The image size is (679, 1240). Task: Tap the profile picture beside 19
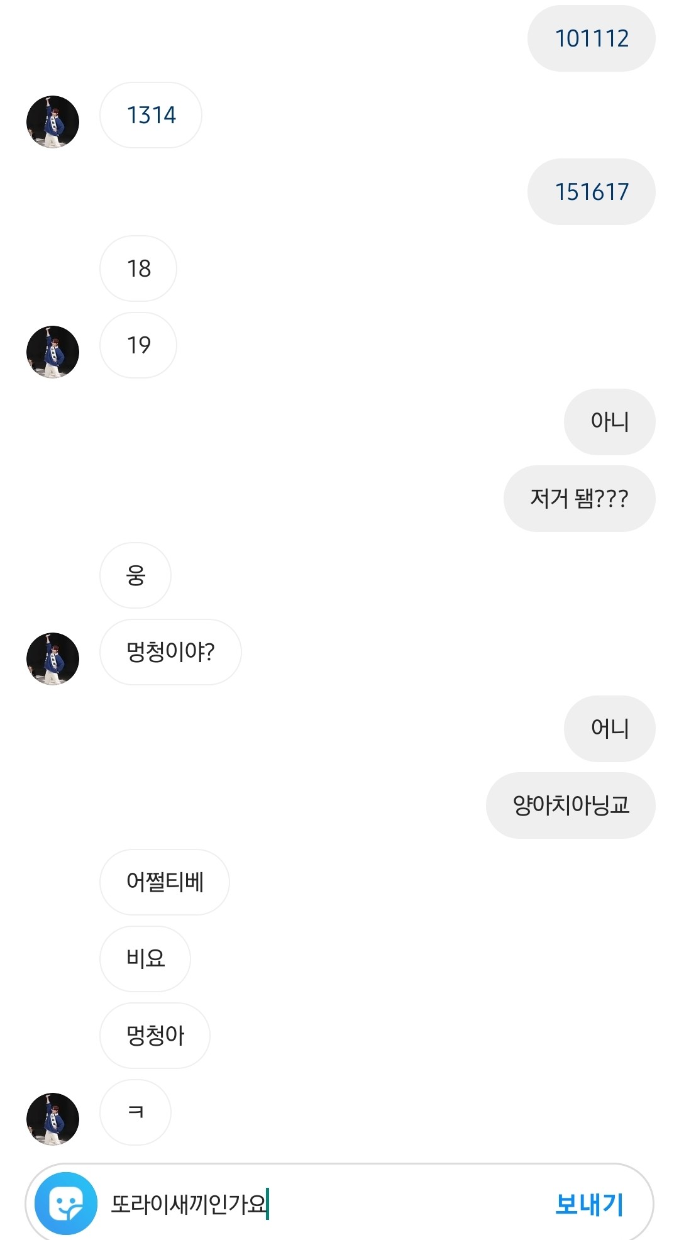click(x=53, y=352)
